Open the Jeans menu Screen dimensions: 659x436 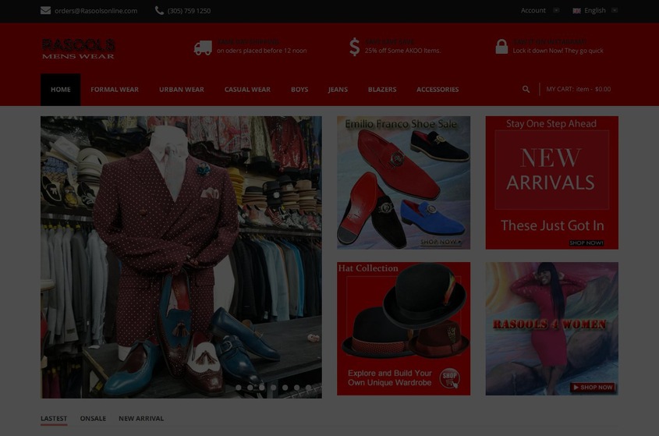point(338,90)
